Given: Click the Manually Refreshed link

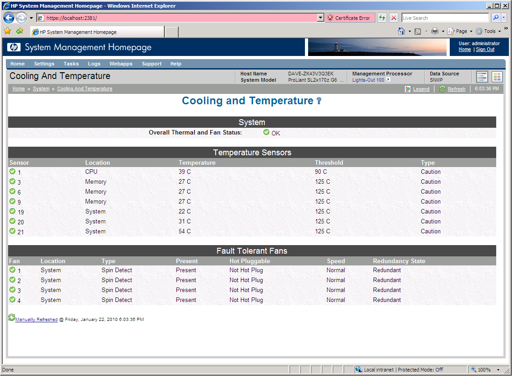Looking at the screenshot, I should tap(36, 320).
